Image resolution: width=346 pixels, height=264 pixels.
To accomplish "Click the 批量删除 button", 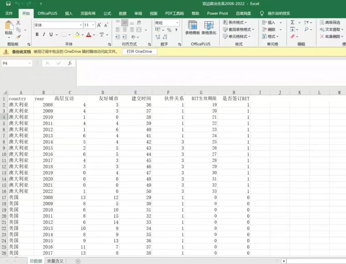I will click(332, 36).
